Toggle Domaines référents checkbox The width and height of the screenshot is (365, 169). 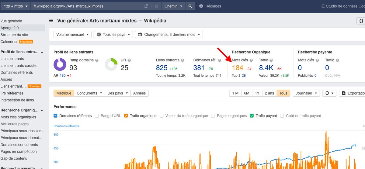[55, 116]
